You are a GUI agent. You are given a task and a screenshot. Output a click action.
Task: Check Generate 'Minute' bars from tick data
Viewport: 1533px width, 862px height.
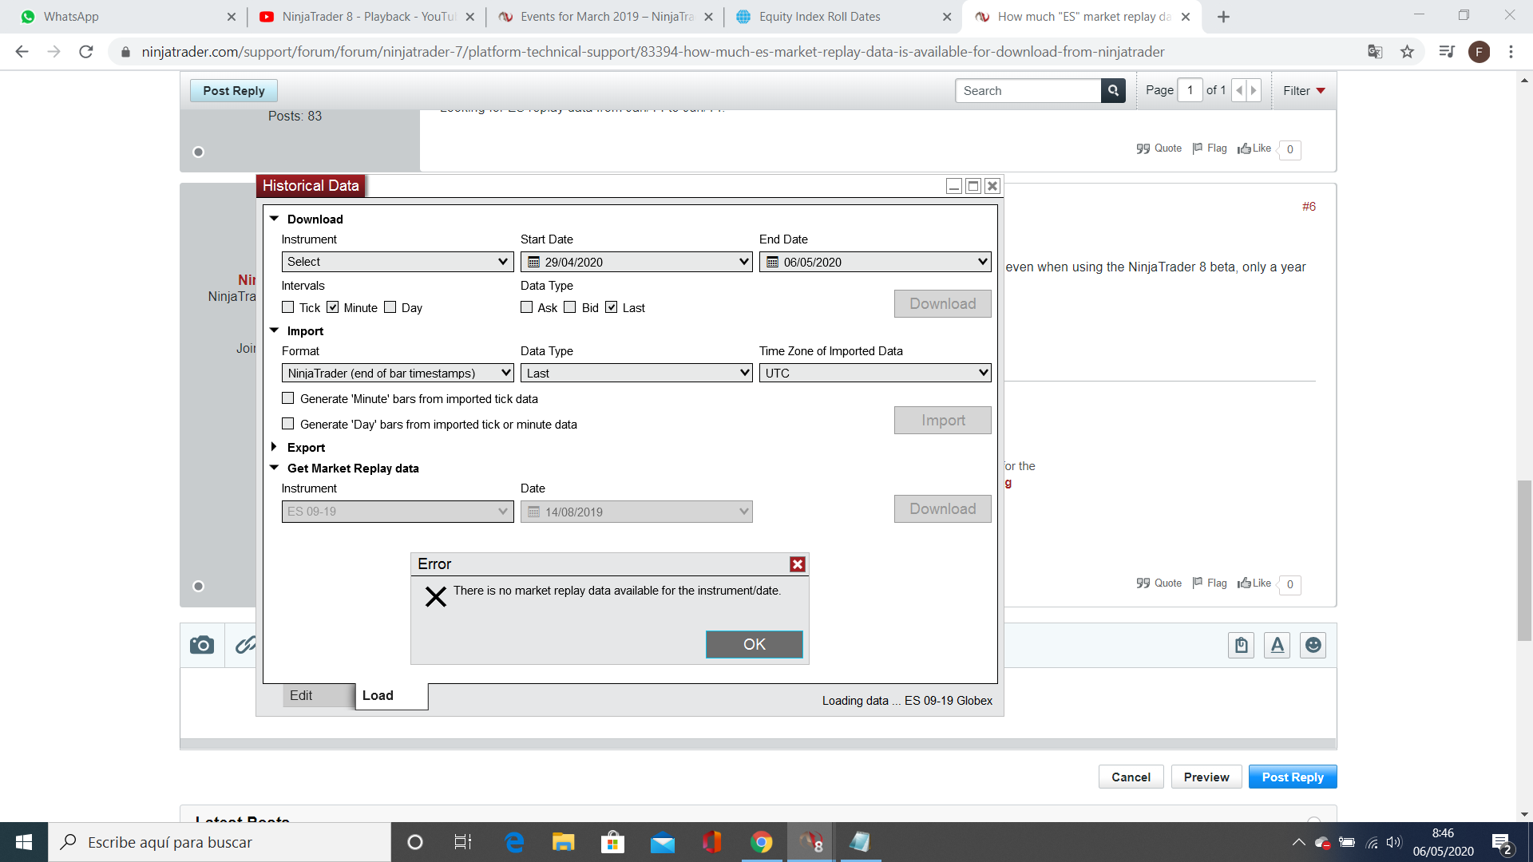[x=288, y=398]
